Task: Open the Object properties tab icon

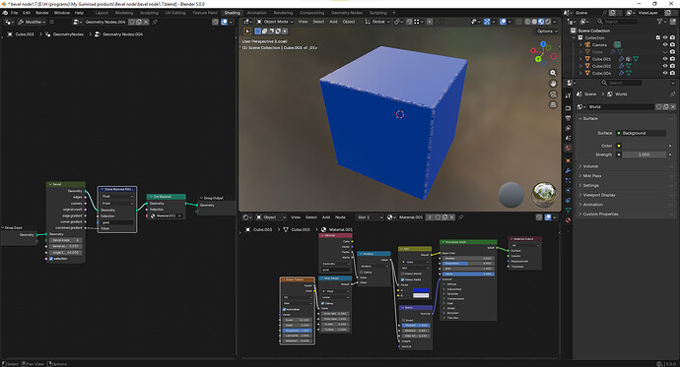Action: click(568, 160)
